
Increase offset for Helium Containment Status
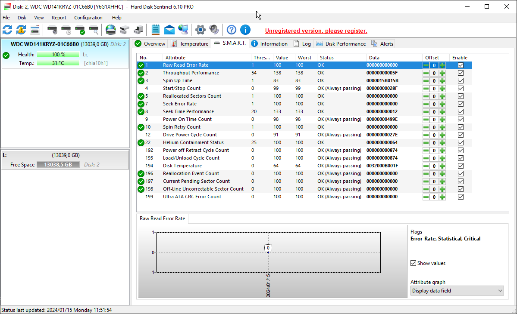(x=442, y=143)
